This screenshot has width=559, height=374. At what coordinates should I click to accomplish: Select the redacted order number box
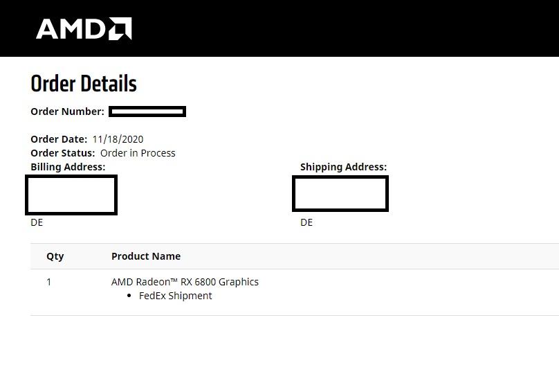tap(147, 112)
